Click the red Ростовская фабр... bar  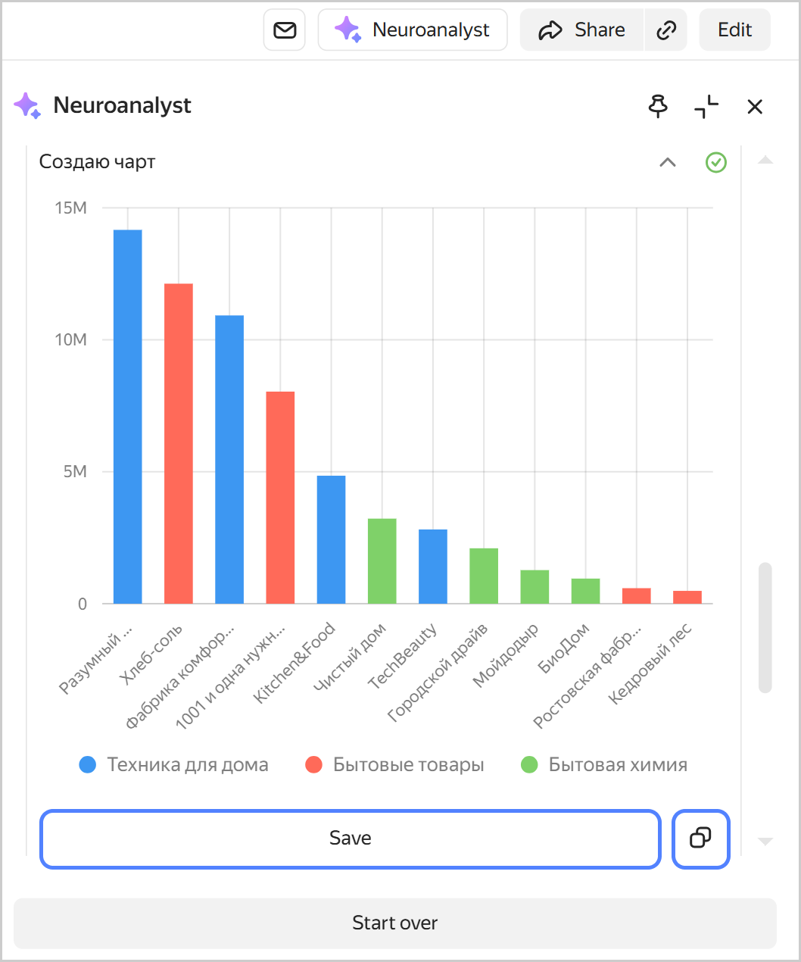click(x=636, y=596)
